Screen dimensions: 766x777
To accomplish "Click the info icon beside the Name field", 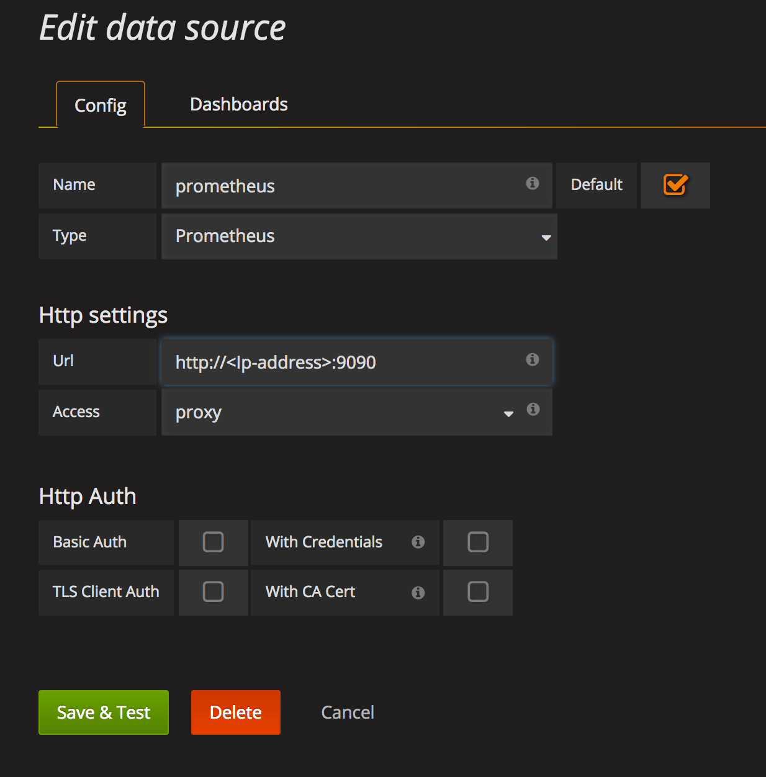I will click(x=532, y=183).
